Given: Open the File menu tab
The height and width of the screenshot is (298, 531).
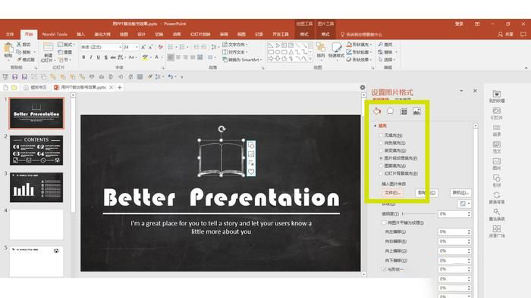Looking at the screenshot, I should pyautogui.click(x=10, y=34).
